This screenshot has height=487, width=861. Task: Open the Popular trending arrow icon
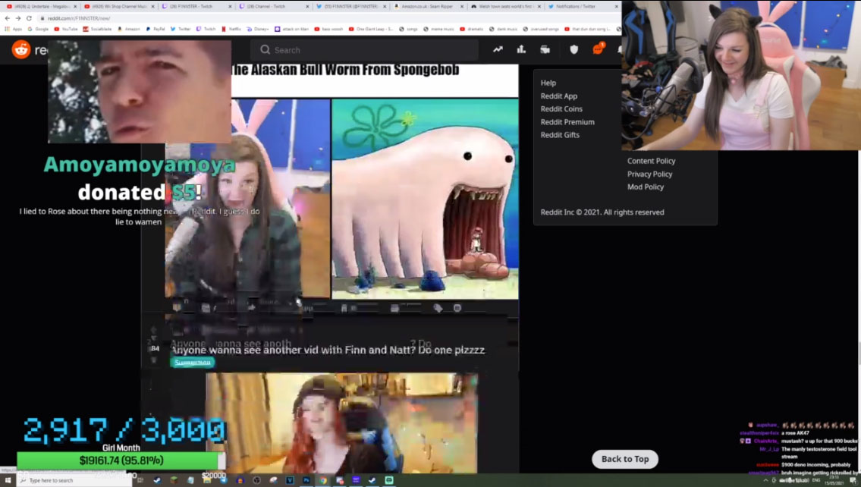(x=498, y=49)
